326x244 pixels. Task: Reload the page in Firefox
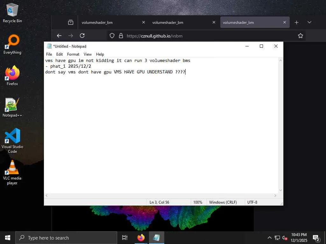coord(82,36)
